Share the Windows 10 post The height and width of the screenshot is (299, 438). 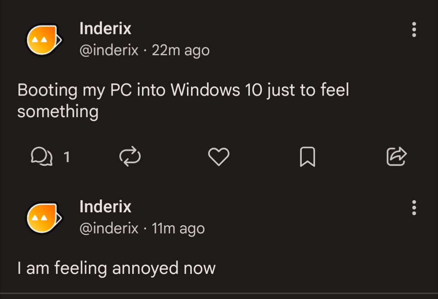pos(396,157)
